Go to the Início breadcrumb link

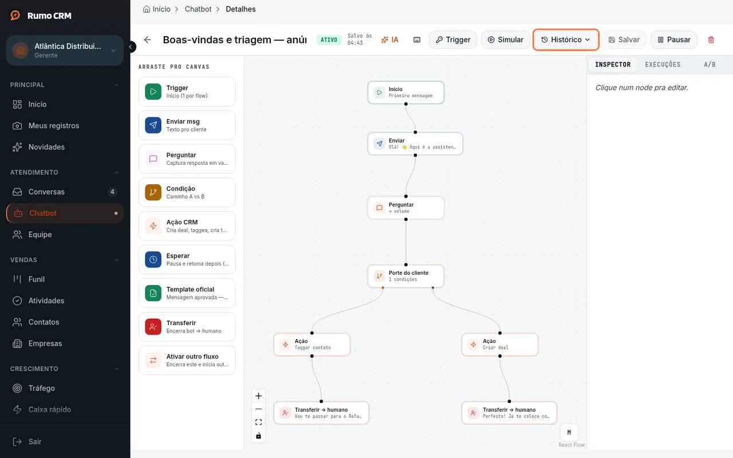point(157,9)
